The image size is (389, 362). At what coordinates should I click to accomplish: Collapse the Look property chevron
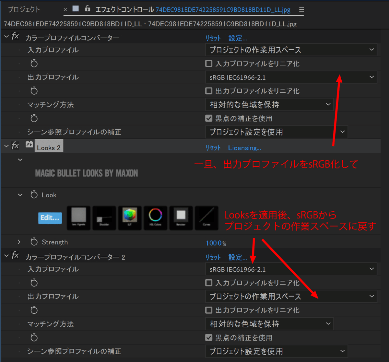(x=20, y=195)
